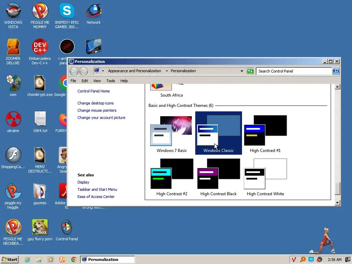Launch Chrome from the taskbar
The image size is (352, 264).
pyautogui.click(x=74, y=260)
